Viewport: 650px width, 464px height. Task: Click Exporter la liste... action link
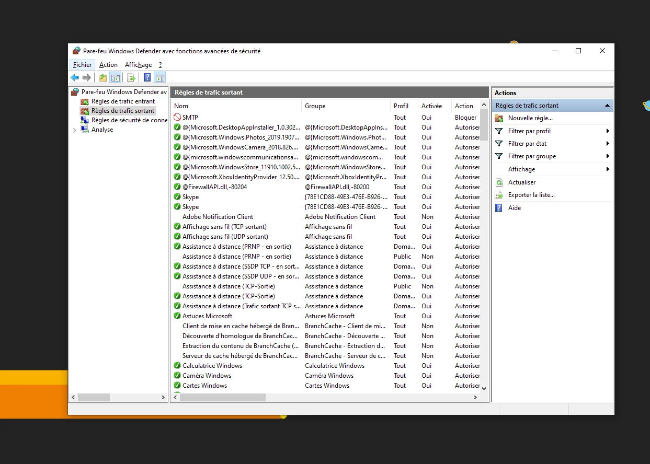click(531, 195)
